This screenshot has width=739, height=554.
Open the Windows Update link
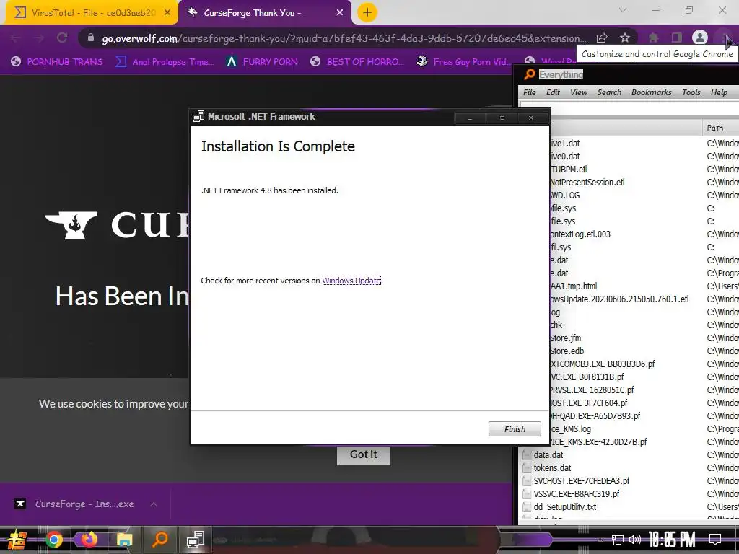[351, 281]
